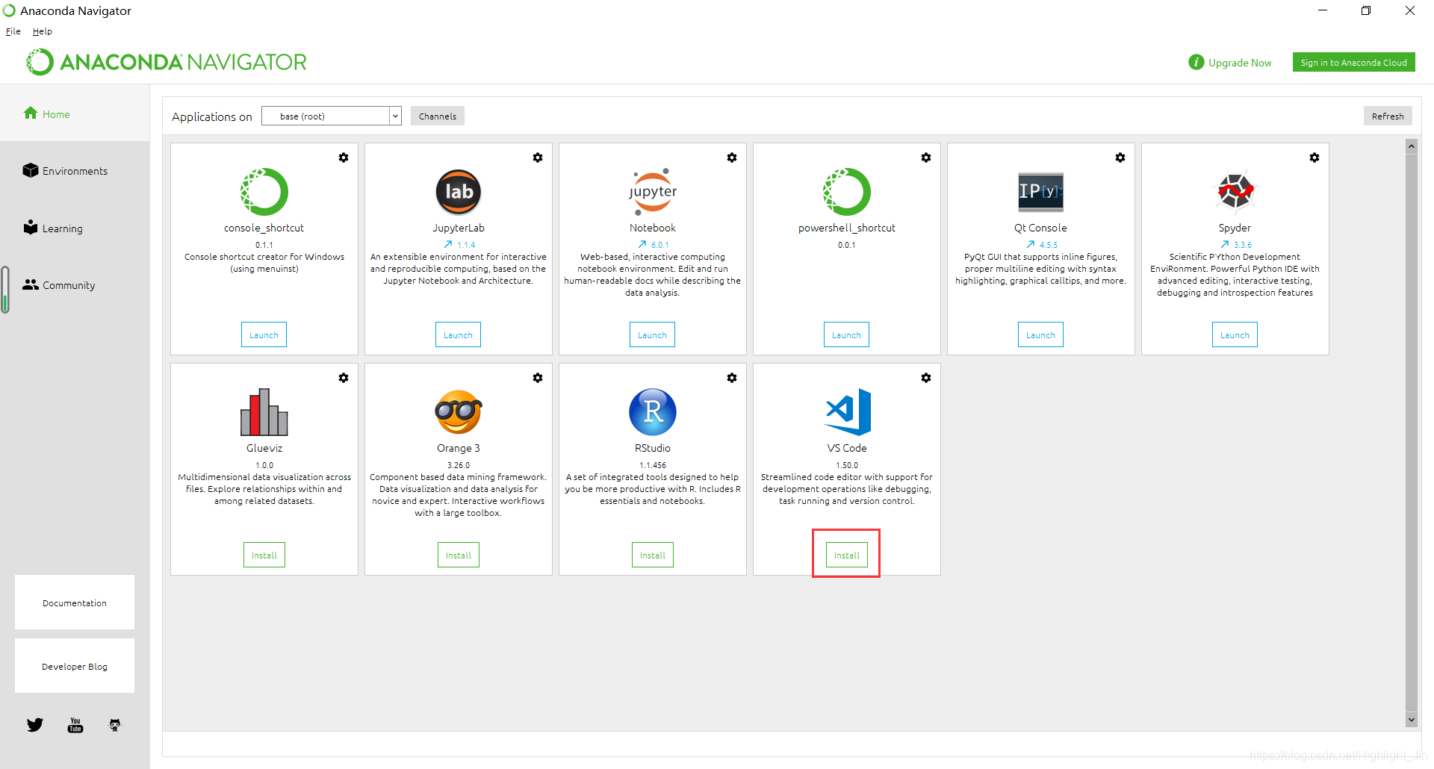Open settings gear on Qt Console card

point(1120,158)
